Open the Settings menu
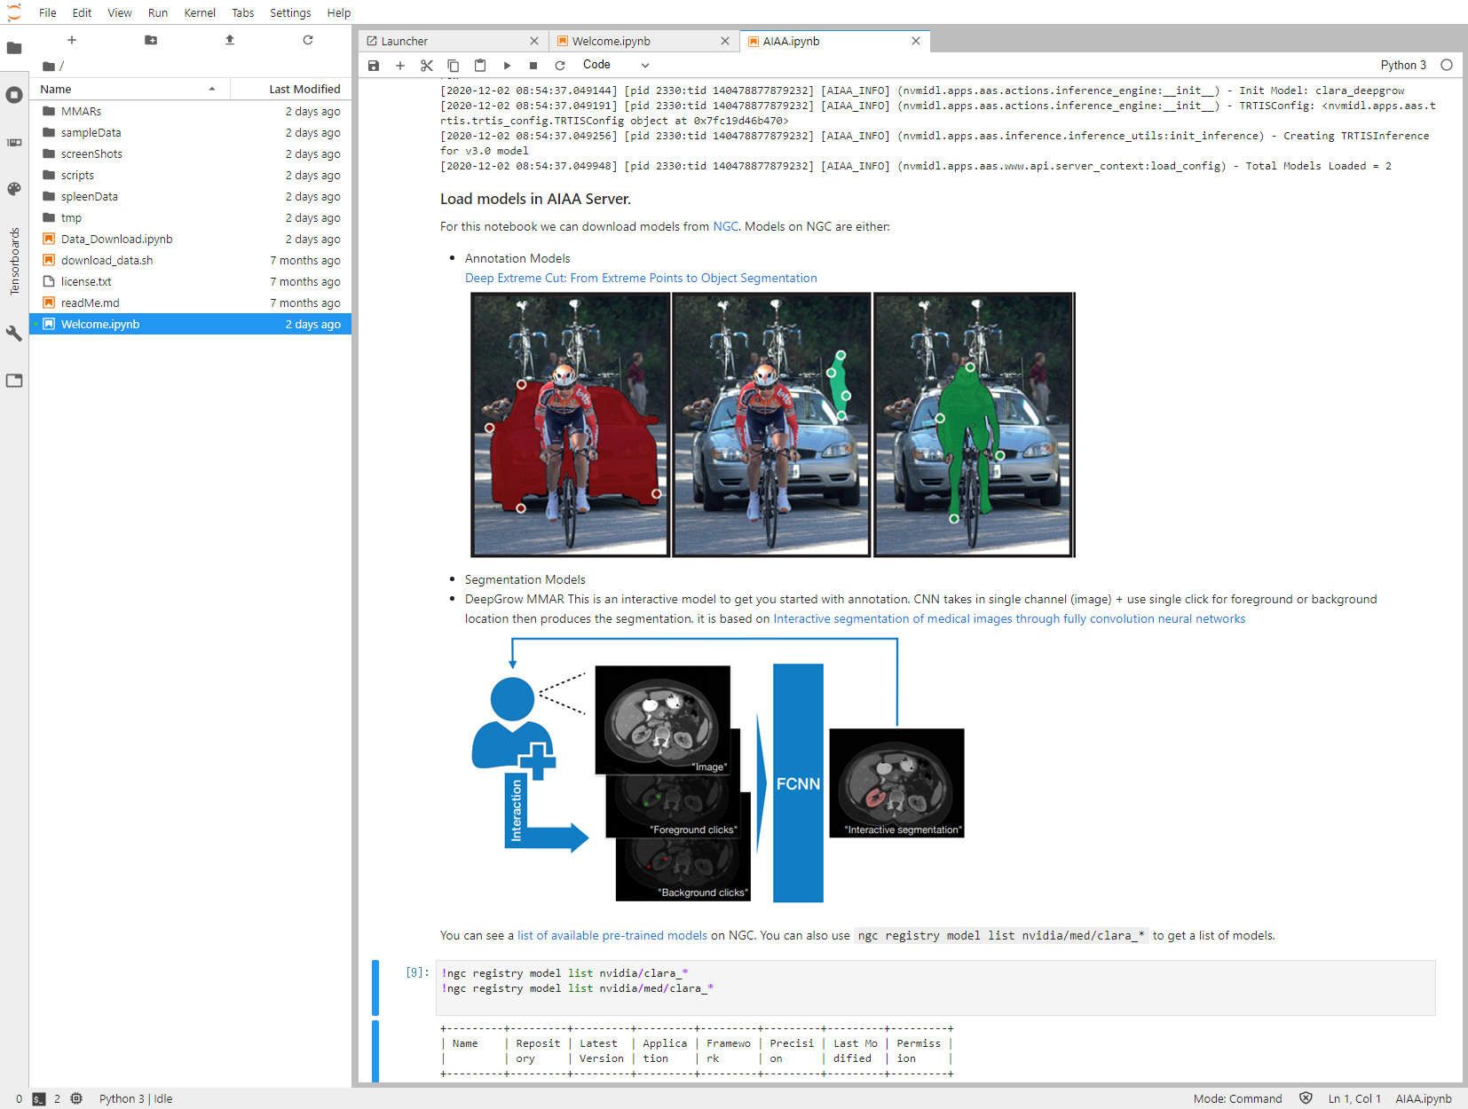The image size is (1468, 1109). click(x=290, y=12)
